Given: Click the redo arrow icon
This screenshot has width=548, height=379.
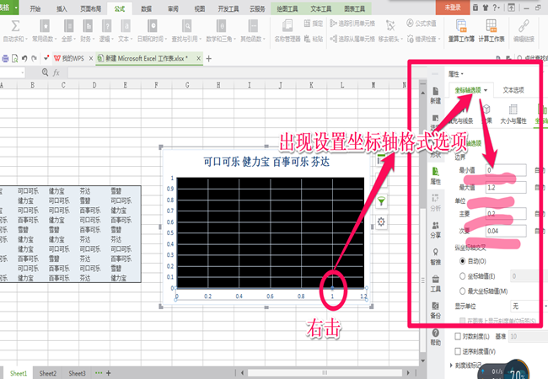Looking at the screenshot, I should coord(34,59).
